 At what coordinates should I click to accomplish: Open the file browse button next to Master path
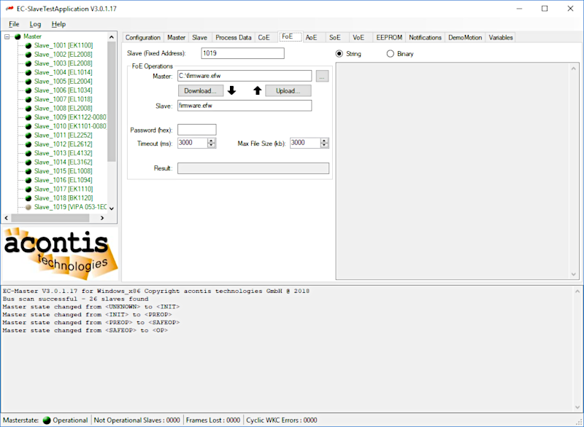point(323,76)
